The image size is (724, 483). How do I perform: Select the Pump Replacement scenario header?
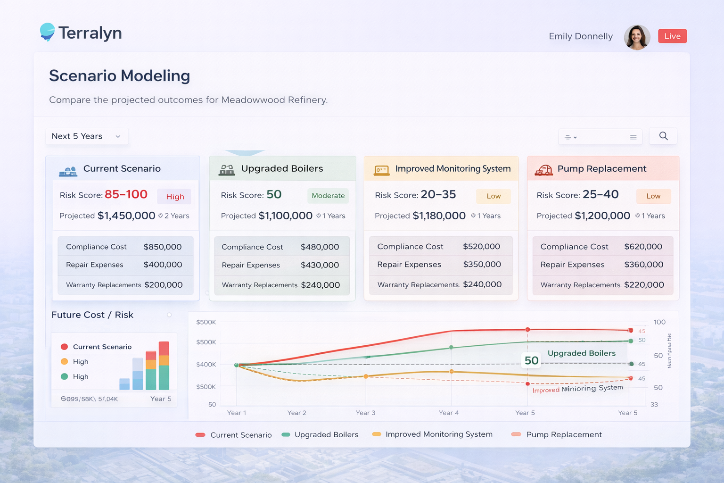coord(602,169)
